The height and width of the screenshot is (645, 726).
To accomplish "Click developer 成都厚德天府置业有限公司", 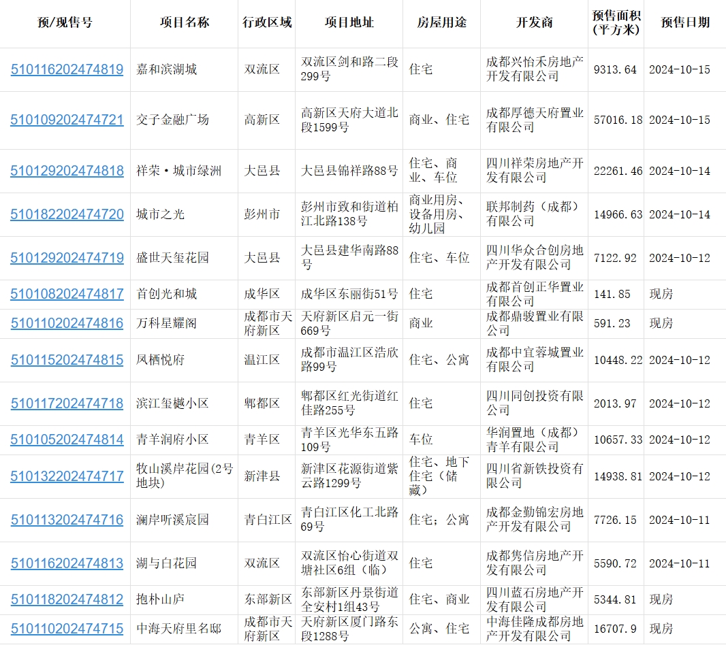I will point(535,120).
